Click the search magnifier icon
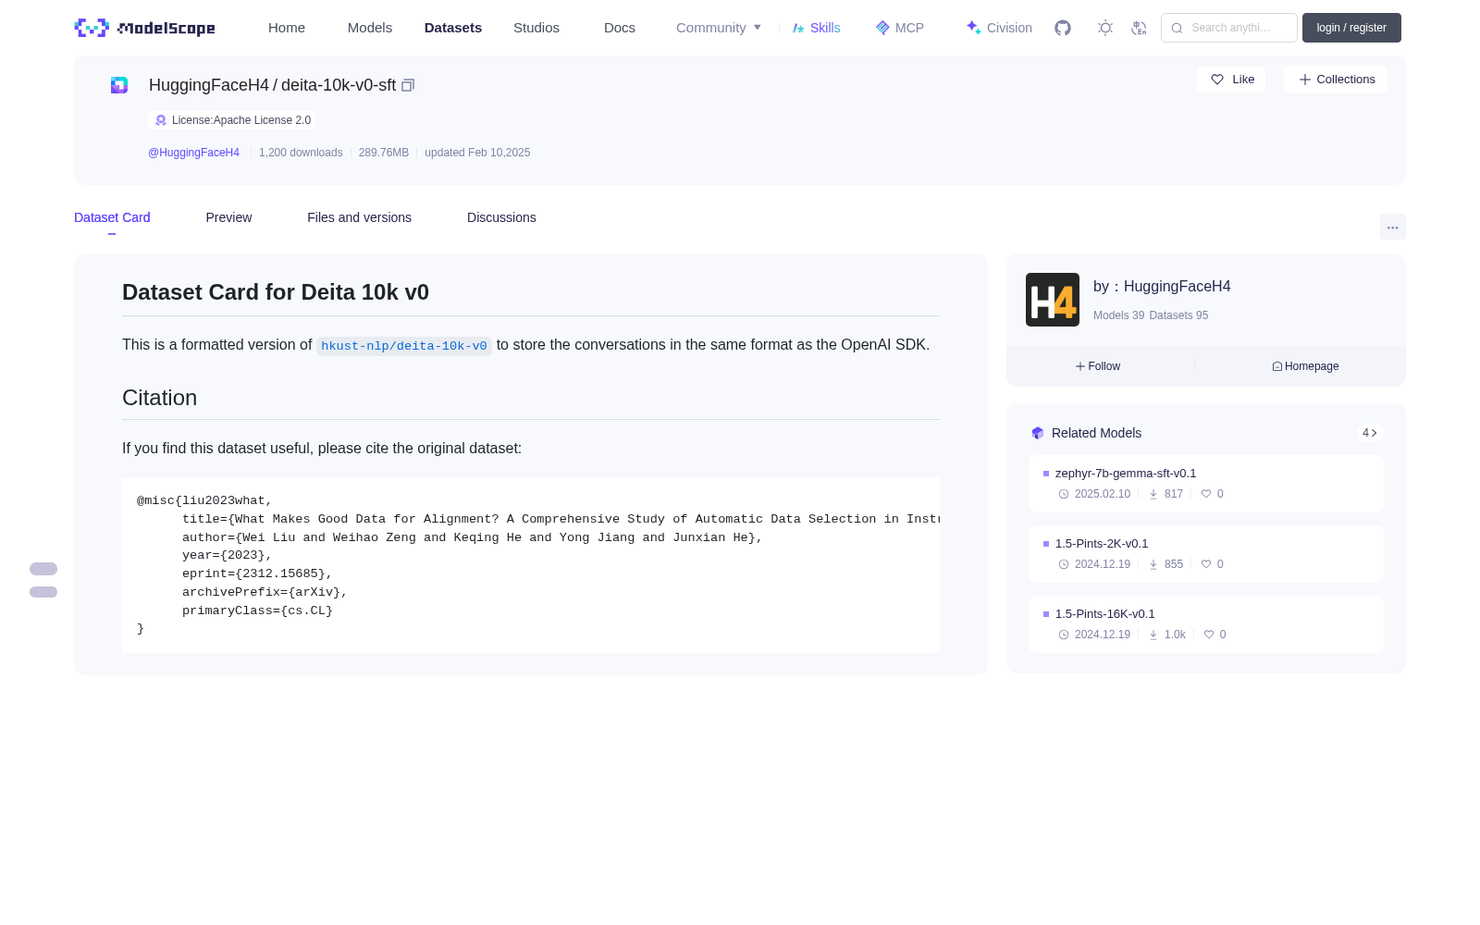1480x925 pixels. (x=1177, y=28)
